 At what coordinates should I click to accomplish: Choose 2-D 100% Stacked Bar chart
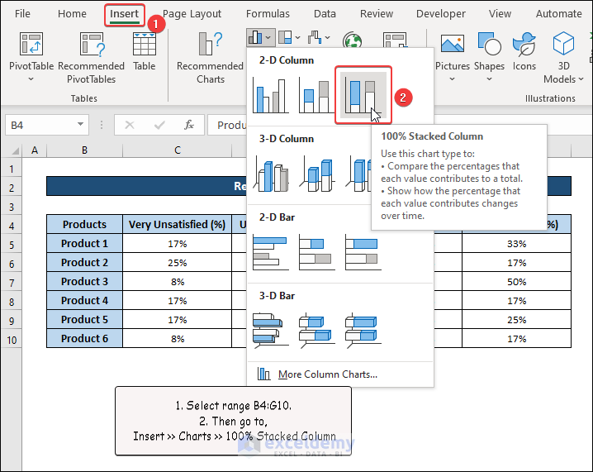coord(363,252)
